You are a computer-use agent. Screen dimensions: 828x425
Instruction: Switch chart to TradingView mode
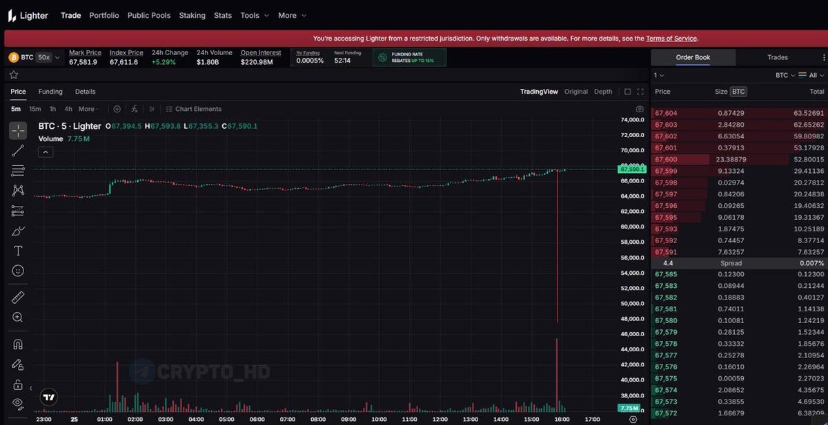539,92
